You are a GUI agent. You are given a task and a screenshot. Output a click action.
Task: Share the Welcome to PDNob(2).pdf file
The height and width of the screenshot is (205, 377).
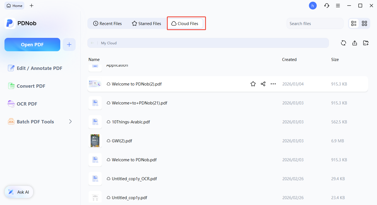[263, 84]
